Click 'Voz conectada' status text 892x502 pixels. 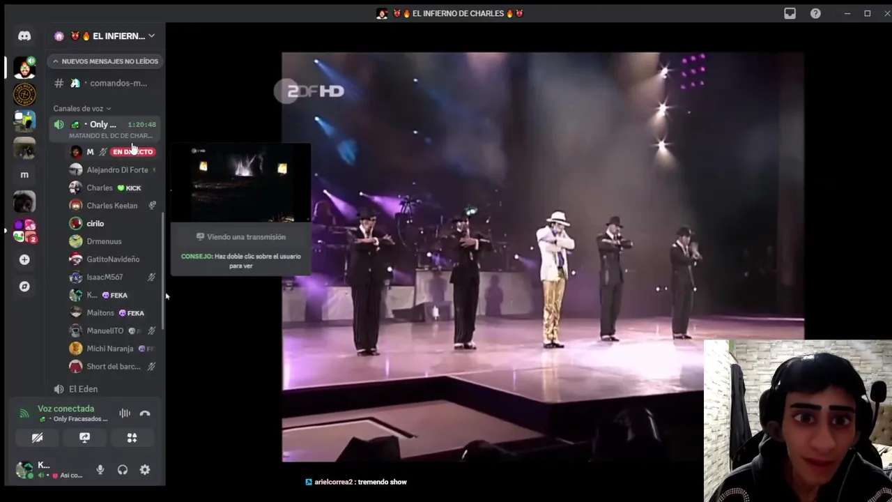66,409
